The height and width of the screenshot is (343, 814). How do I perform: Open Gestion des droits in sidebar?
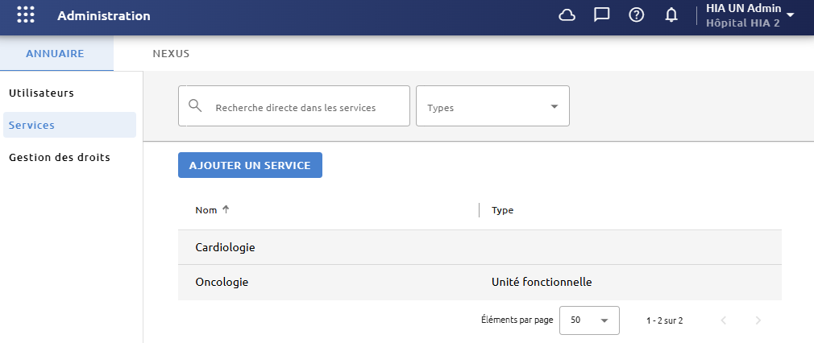tap(60, 157)
